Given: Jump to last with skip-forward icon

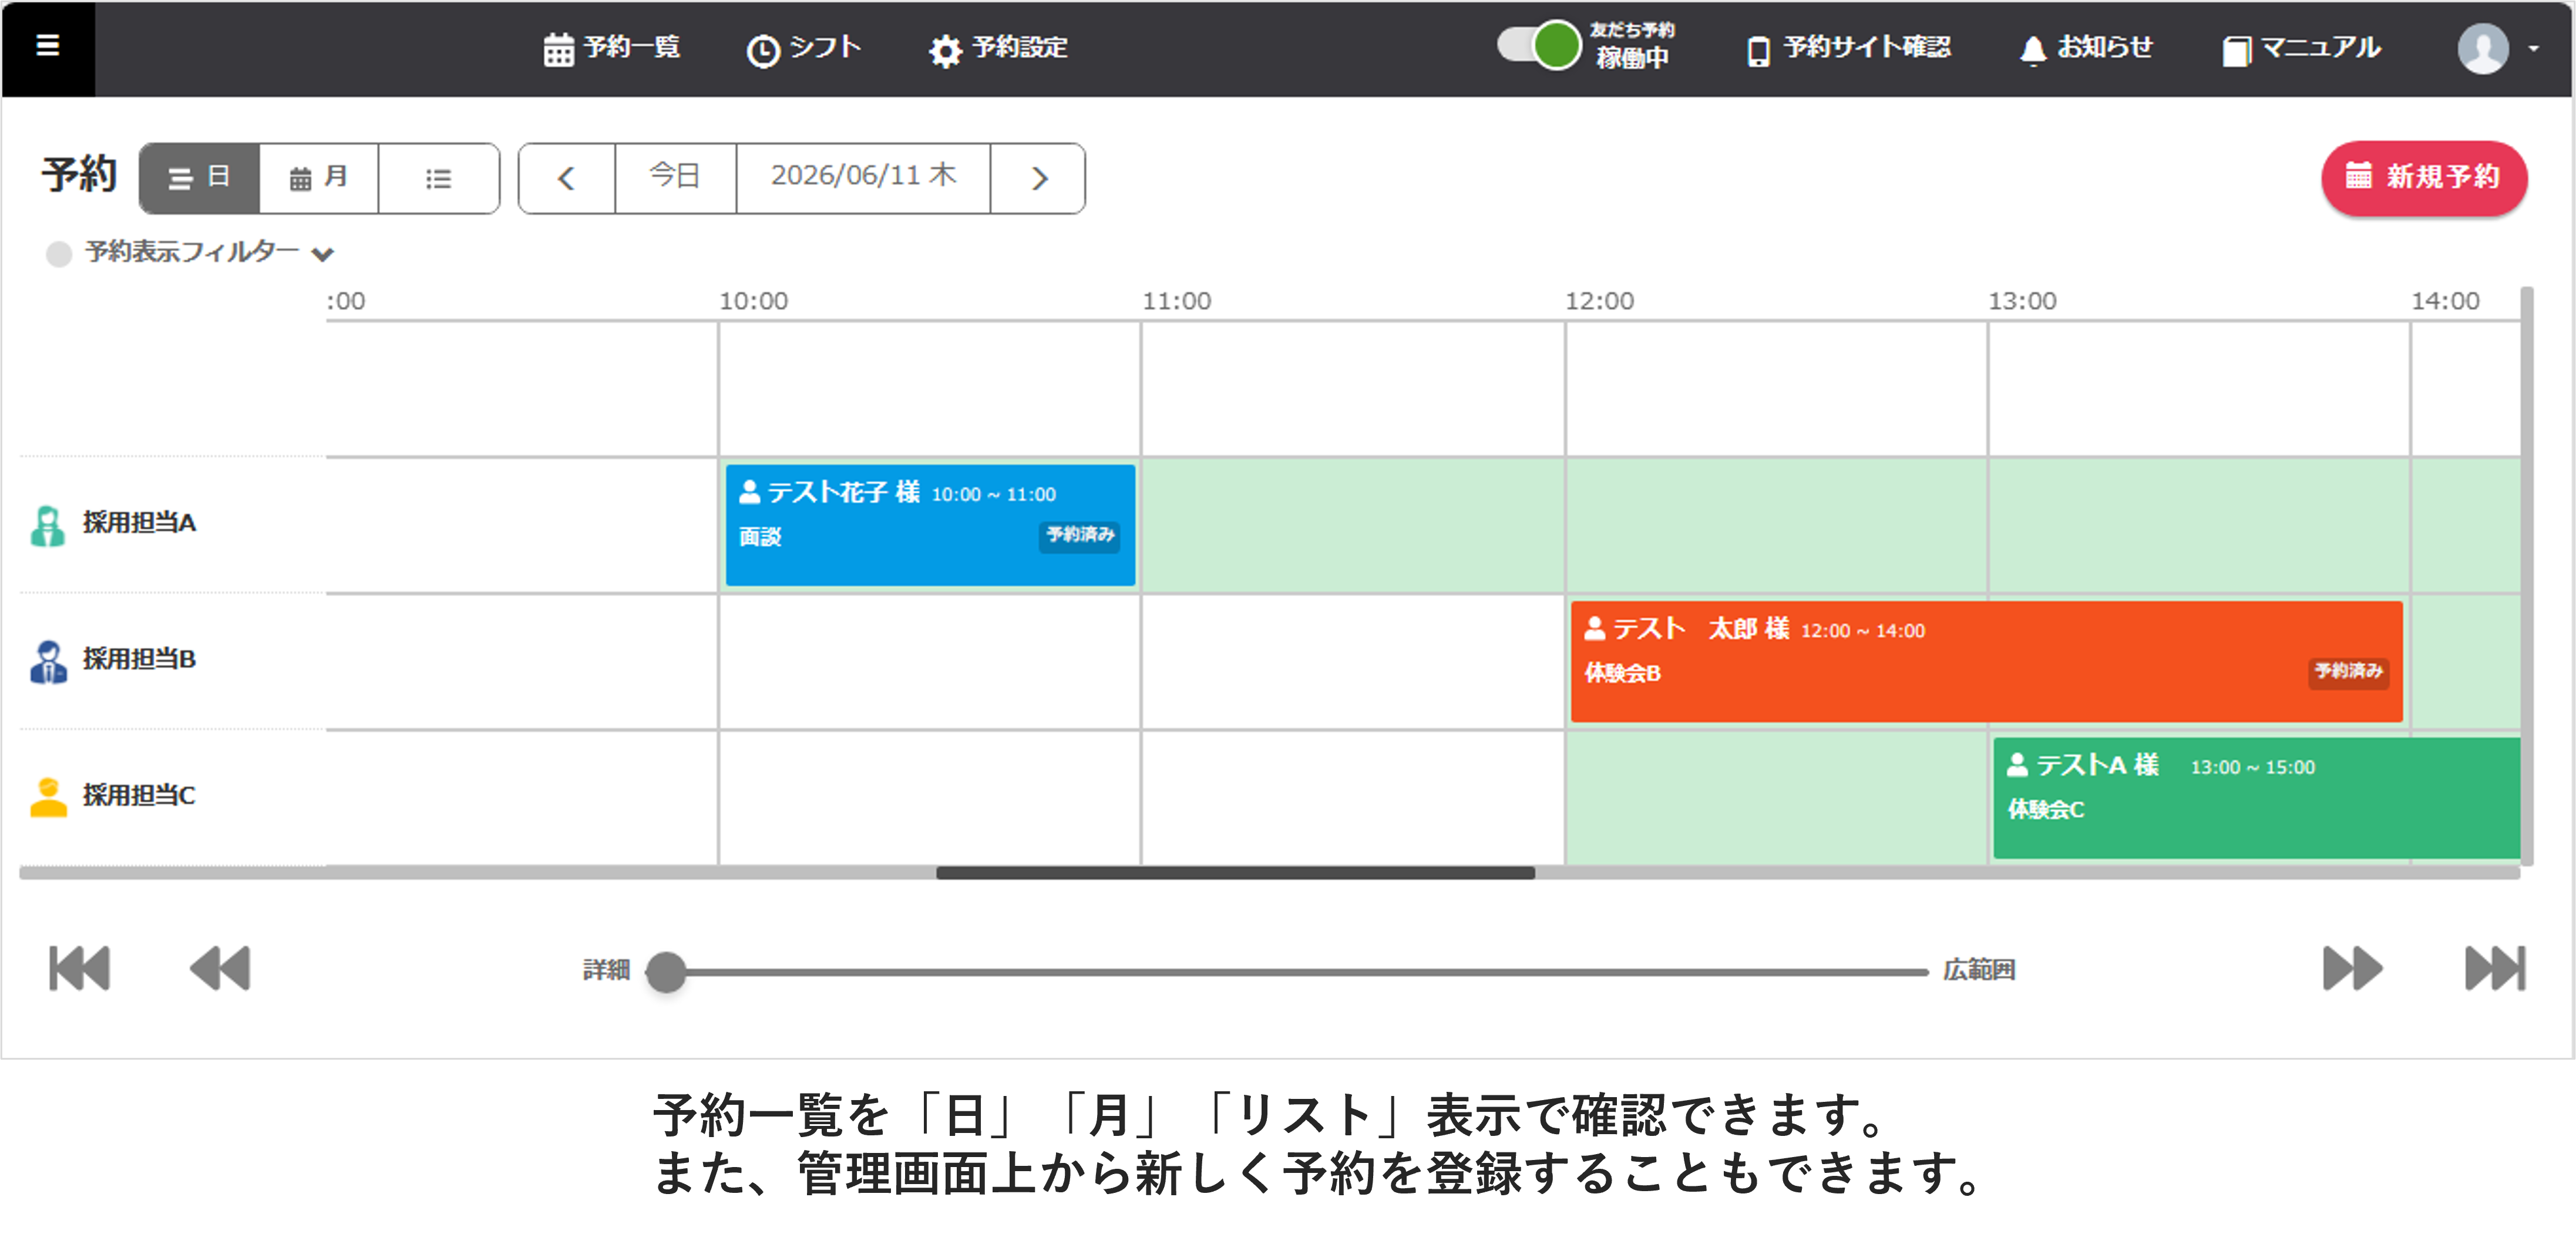Looking at the screenshot, I should tap(2495, 968).
